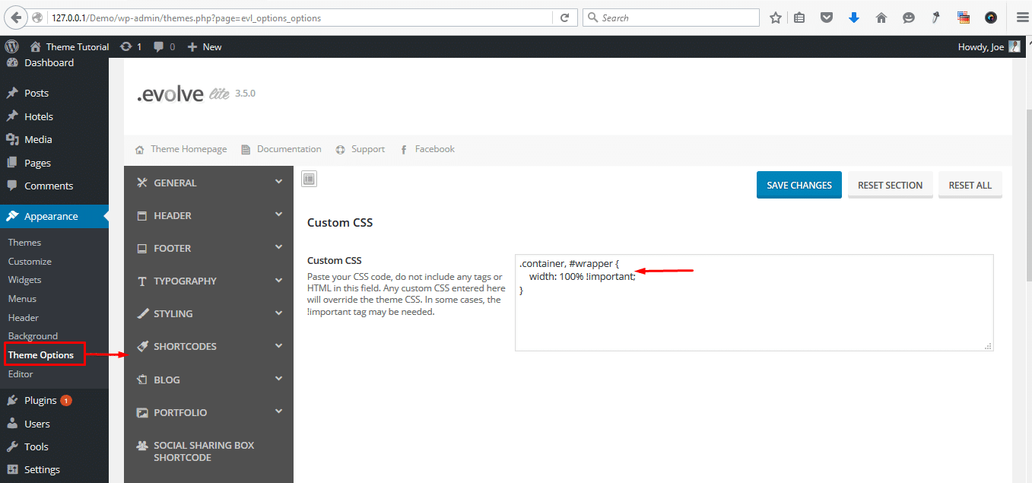
Task: Expand the FOOTER options section
Action: click(208, 248)
